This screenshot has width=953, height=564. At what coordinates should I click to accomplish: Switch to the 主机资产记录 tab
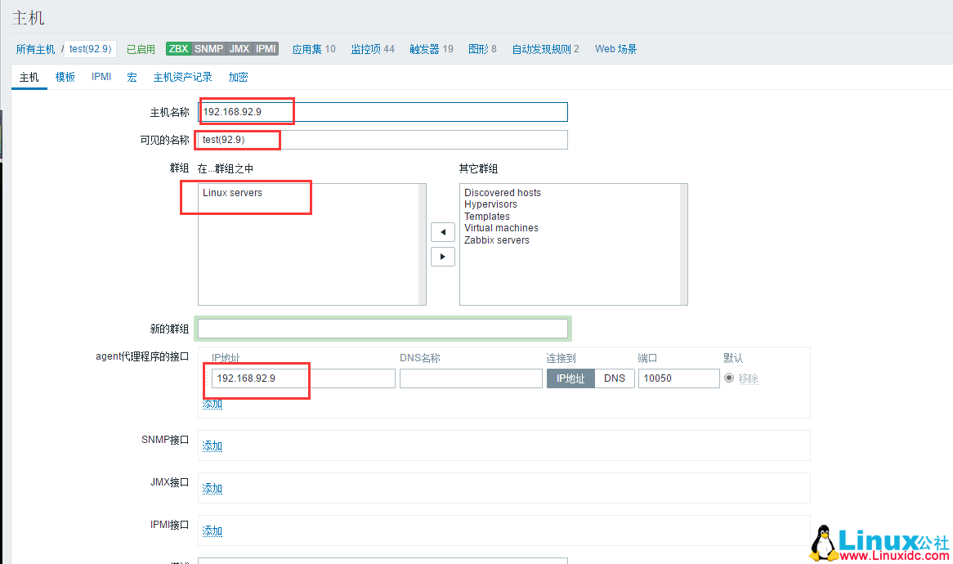click(x=182, y=76)
